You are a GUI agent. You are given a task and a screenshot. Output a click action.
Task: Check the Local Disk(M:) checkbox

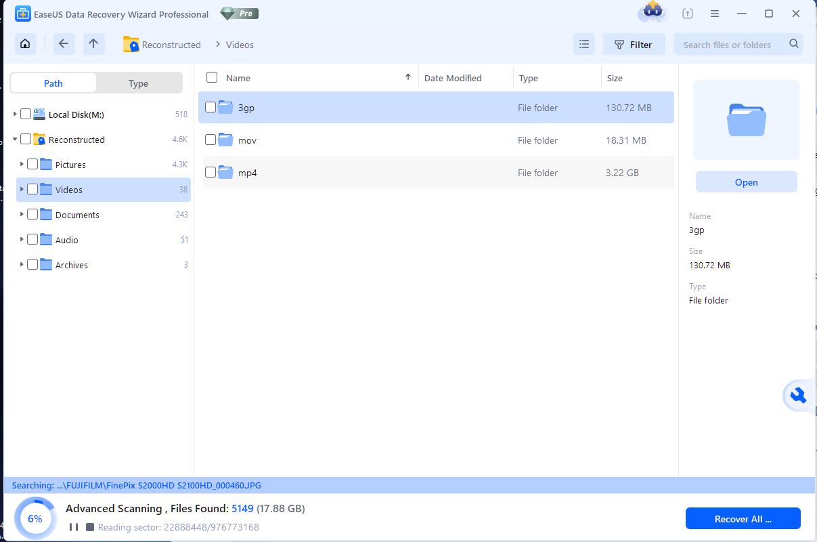click(x=26, y=114)
